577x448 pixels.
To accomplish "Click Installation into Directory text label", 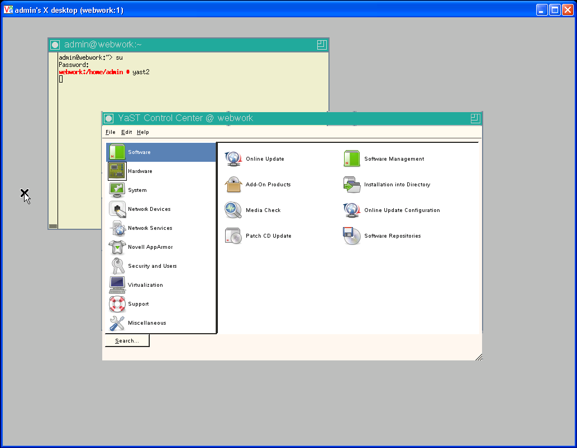I will [x=397, y=185].
